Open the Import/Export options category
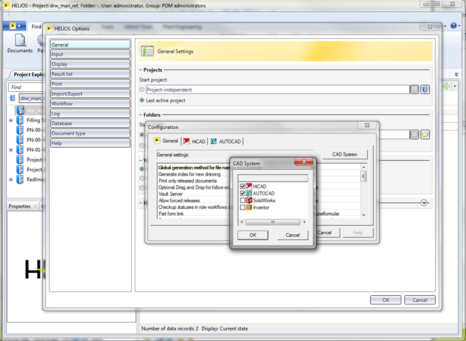 click(x=90, y=94)
